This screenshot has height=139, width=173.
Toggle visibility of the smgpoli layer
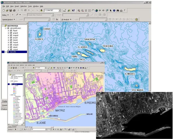coord(11,35)
